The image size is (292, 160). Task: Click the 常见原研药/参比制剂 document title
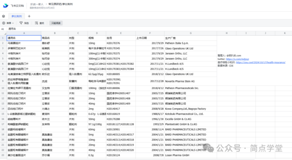pyautogui.click(x=60, y=4)
